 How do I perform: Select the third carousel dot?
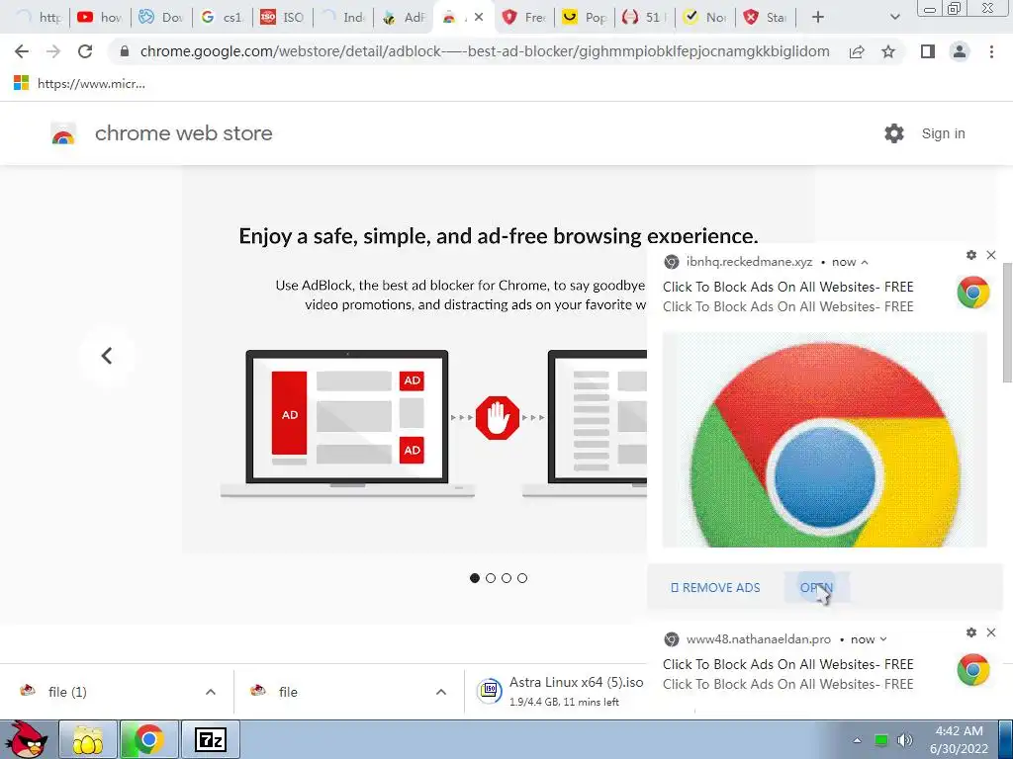(506, 578)
